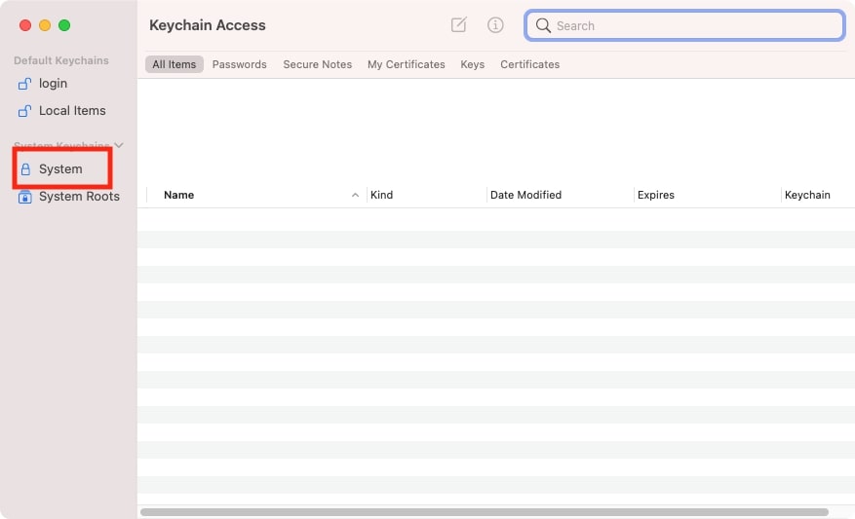Select the Local Items keychain
Viewport: 855px width, 519px height.
point(61,111)
